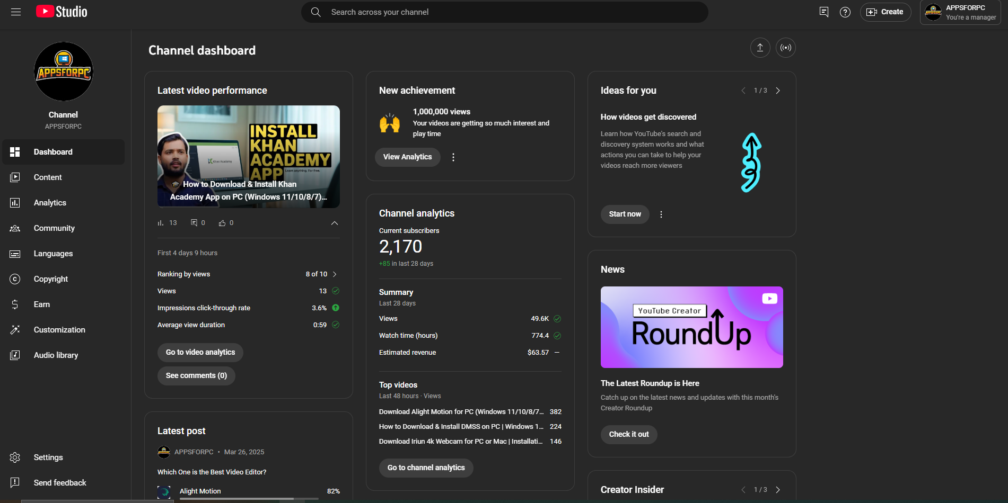1008x503 pixels.
Task: Open three-dot menu beside View Analytics
Action: tap(453, 157)
